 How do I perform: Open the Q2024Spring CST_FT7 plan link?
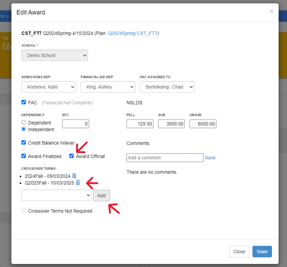coord(133,33)
